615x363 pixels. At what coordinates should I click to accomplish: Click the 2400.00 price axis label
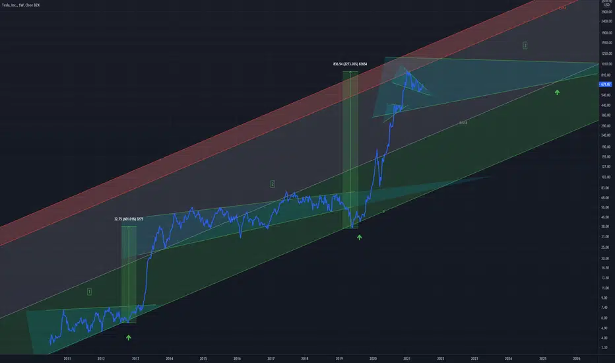click(607, 22)
